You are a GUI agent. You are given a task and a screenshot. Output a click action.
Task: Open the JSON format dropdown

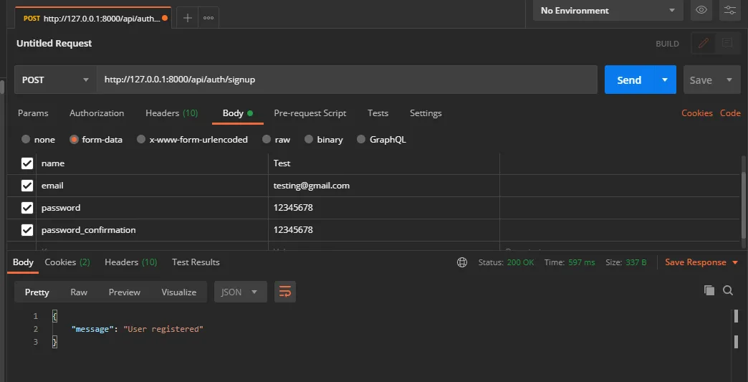[241, 292]
